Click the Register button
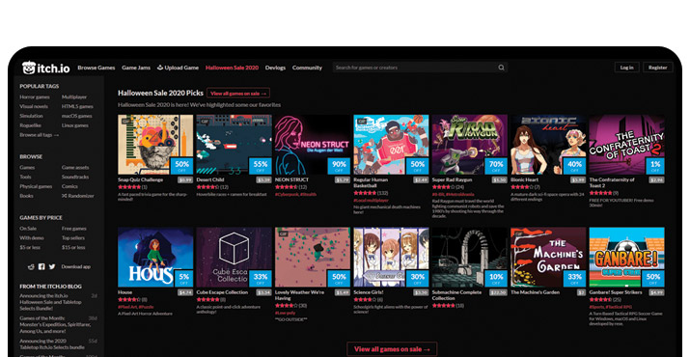Screen dimensions: 690x357 tap(658, 68)
